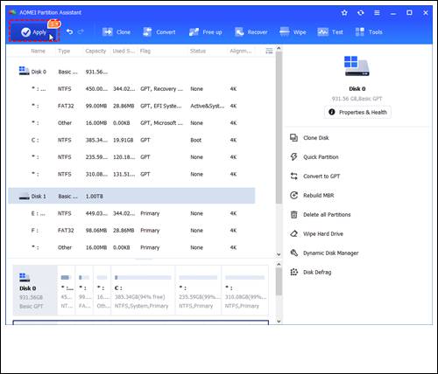Select the 450.00 NTFS Recovery partition row
This screenshot has width=438, height=374.
(131, 89)
